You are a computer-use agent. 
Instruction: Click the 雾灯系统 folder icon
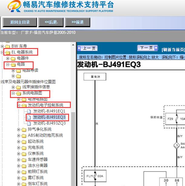[x=24, y=178]
